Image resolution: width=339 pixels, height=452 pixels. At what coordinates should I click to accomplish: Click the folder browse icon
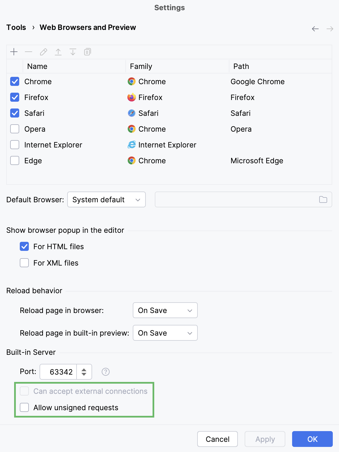click(x=323, y=199)
